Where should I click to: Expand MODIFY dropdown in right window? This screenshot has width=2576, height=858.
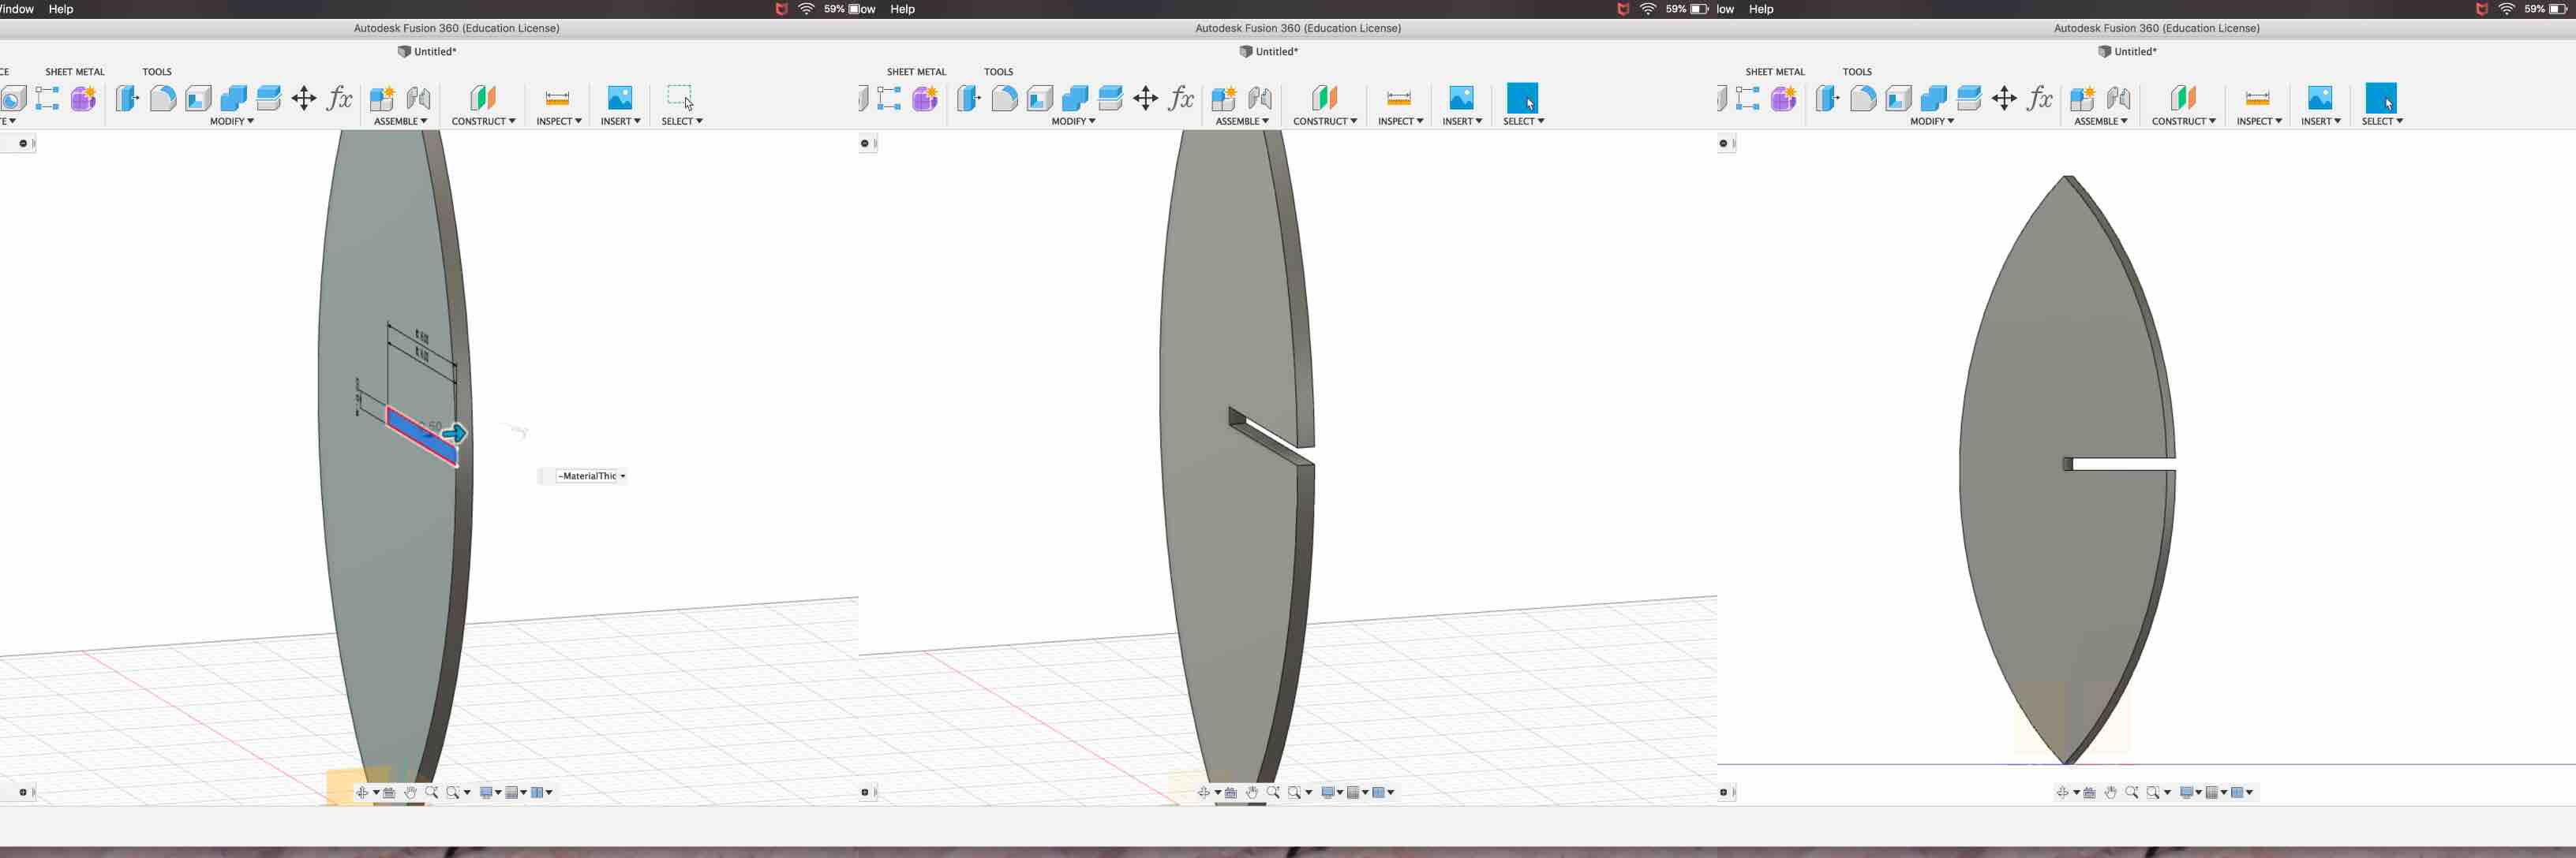(x=1932, y=121)
